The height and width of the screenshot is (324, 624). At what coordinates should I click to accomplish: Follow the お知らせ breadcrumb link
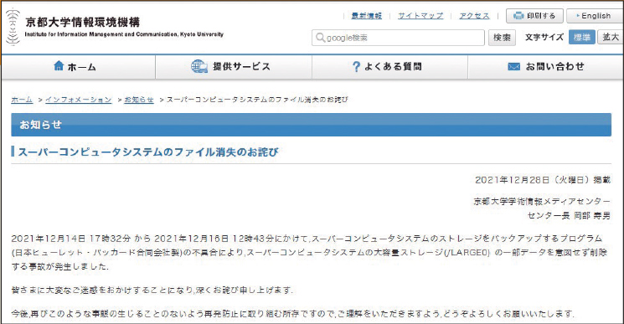[x=139, y=100]
